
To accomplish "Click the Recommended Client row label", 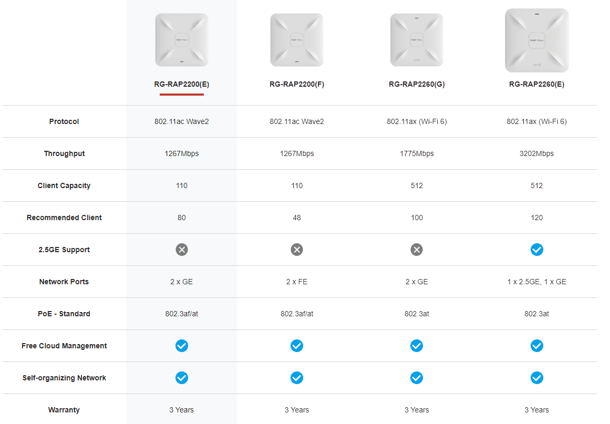I will (x=64, y=218).
